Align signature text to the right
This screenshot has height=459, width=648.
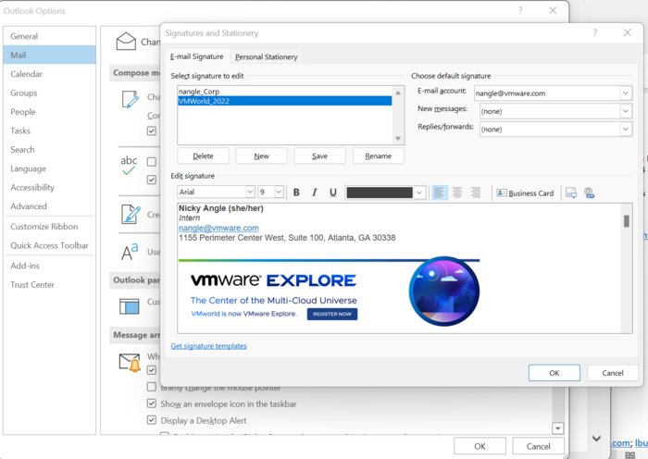point(476,192)
